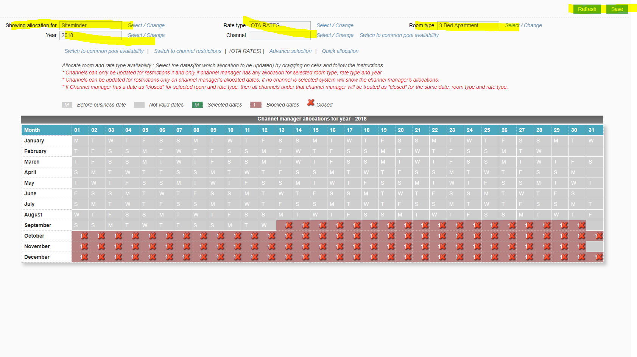Viewport: 637px width, 357px height.
Task: Click the grid title Channel manager allocations 2018
Action: coord(312,119)
